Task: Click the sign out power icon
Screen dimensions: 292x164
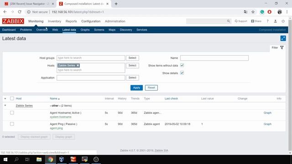Action: click(x=283, y=21)
